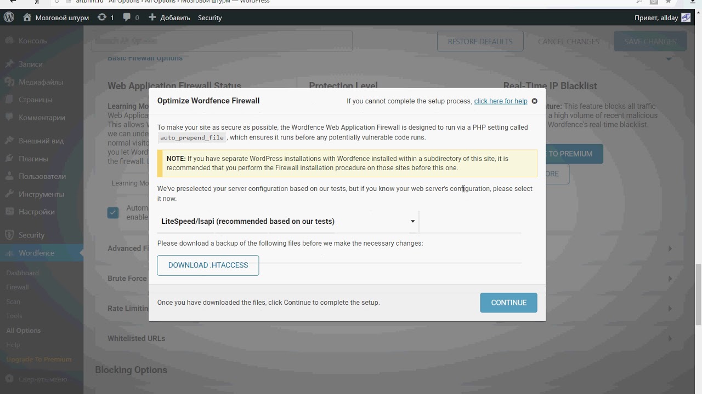The height and width of the screenshot is (394, 702).
Task: Expand the Rate Limiting section arrow
Action: pyautogui.click(x=670, y=309)
